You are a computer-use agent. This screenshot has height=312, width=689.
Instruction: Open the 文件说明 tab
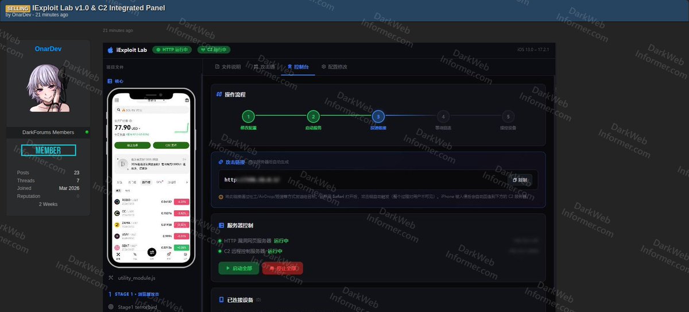pos(229,67)
